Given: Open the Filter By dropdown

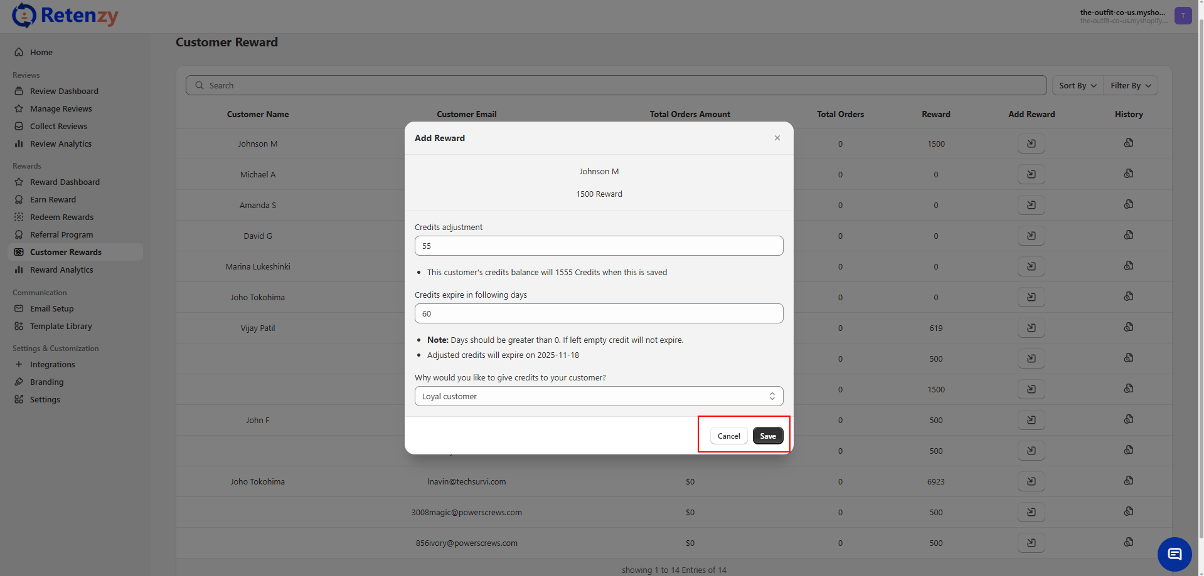Looking at the screenshot, I should tap(1130, 85).
